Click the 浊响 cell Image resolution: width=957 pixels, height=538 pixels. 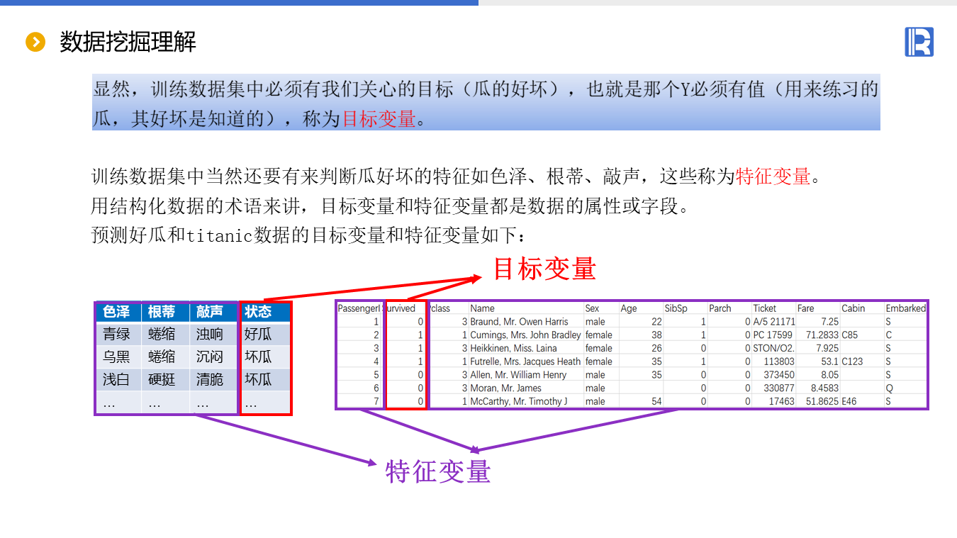coord(210,334)
